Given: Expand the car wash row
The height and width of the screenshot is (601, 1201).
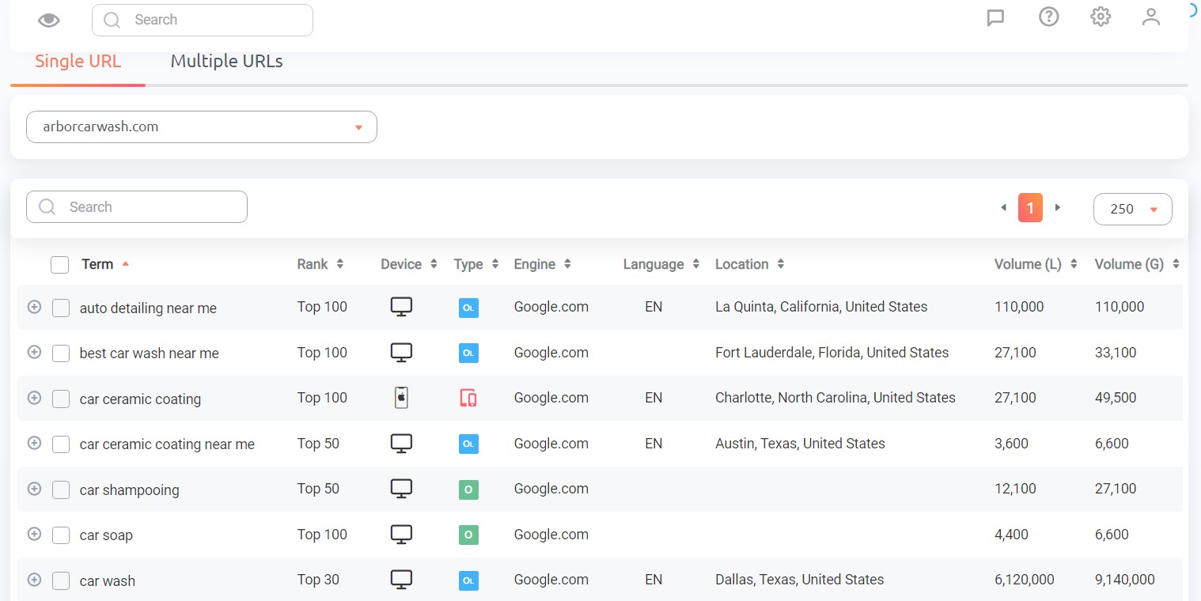Looking at the screenshot, I should 34,580.
